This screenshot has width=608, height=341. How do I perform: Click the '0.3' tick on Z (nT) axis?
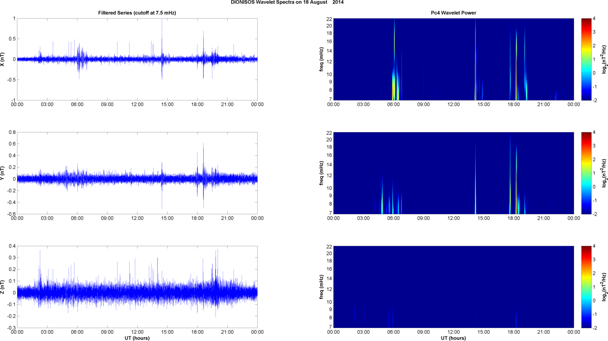(x=12, y=258)
